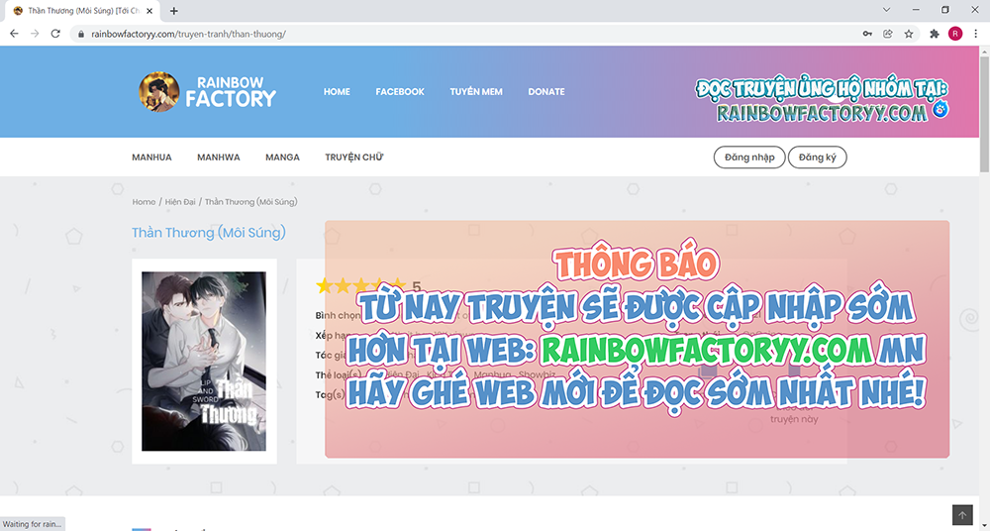Go to the FACEBOOK header link

(400, 92)
